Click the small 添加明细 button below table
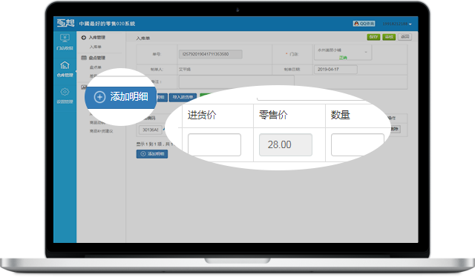The image size is (475, 277). 152,154
